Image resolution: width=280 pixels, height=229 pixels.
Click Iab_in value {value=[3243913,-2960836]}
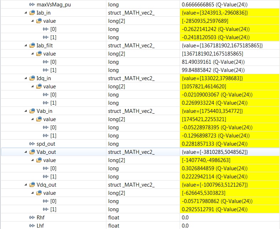[x=215, y=13]
